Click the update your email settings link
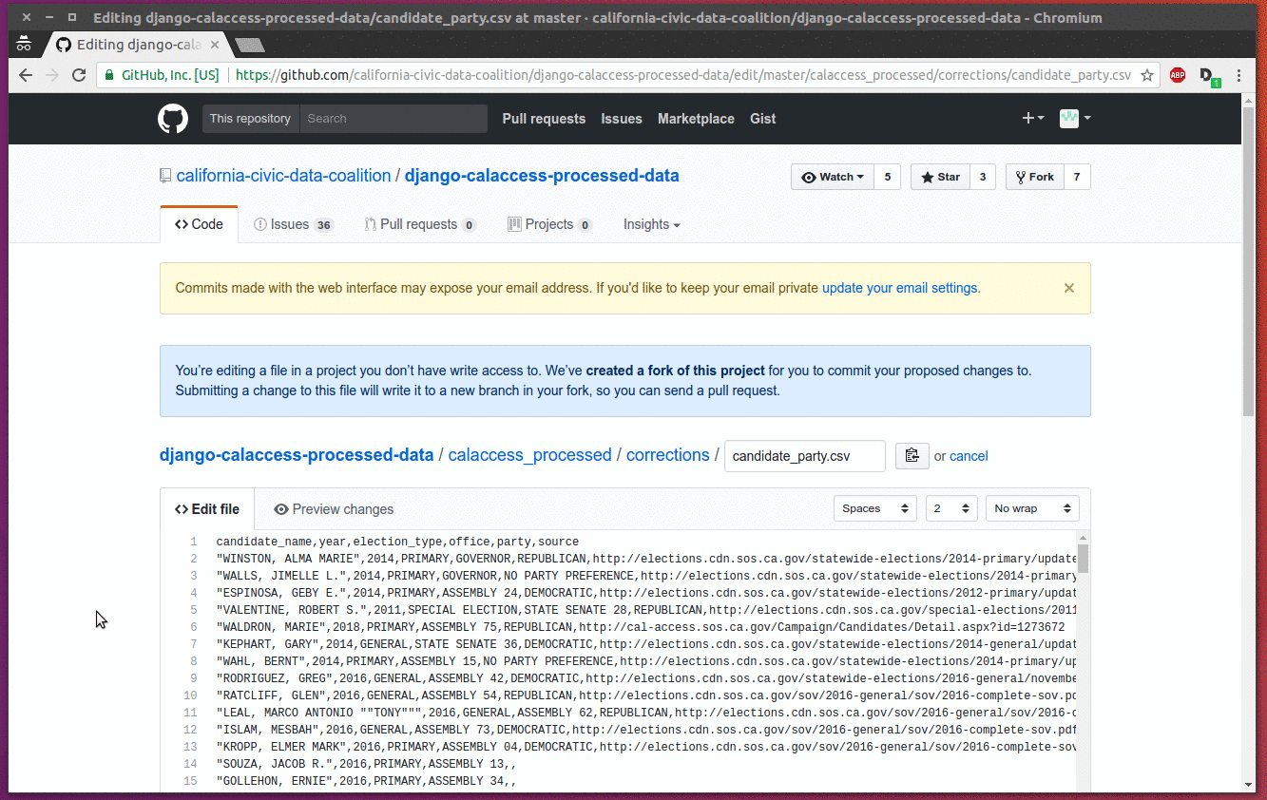1267x800 pixels. coord(899,288)
